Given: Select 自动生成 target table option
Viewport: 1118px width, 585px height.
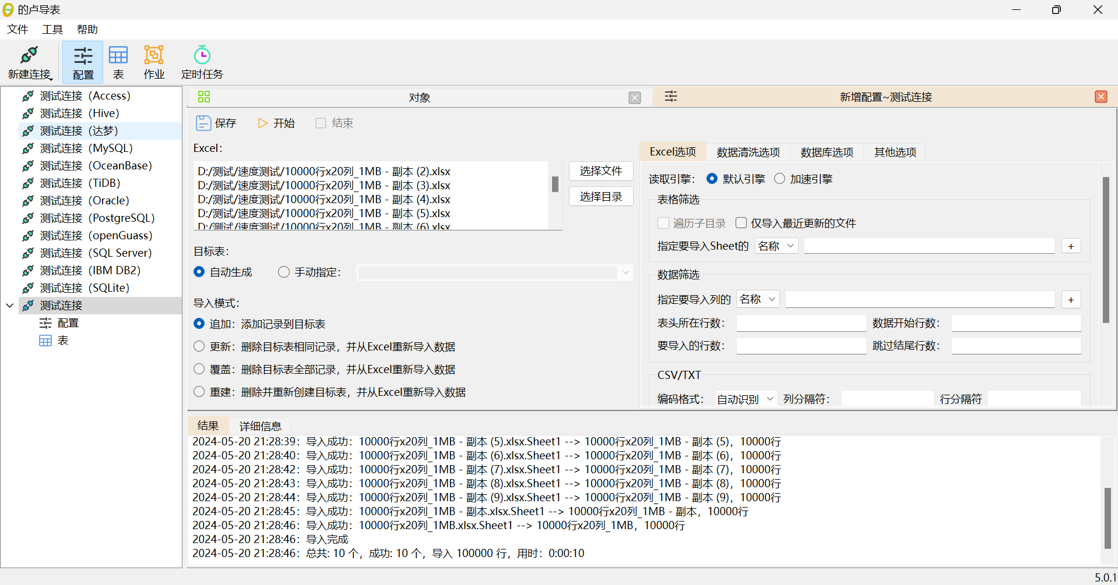Looking at the screenshot, I should (x=199, y=272).
